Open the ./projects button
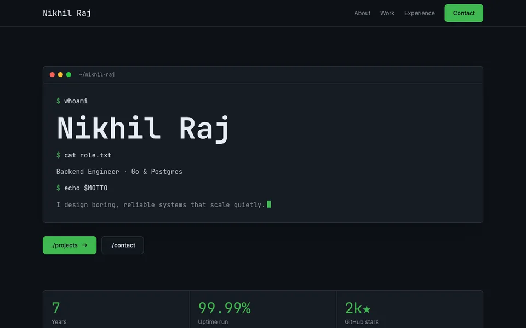The image size is (526, 328). pos(70,245)
